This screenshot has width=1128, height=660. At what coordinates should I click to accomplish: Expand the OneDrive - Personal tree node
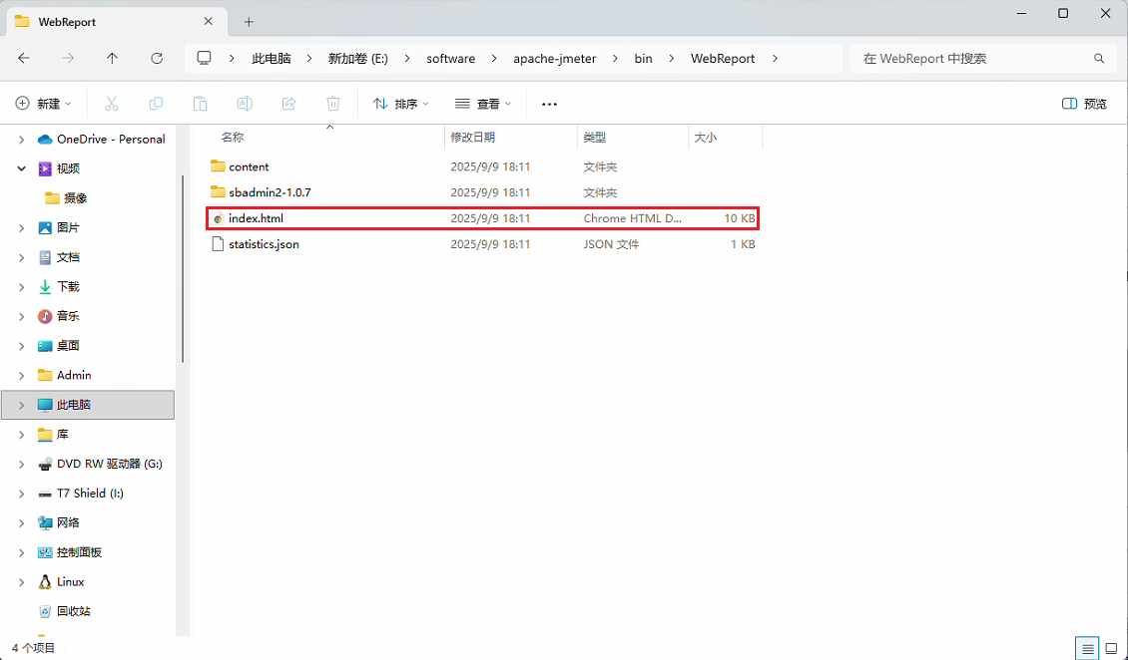coord(22,140)
